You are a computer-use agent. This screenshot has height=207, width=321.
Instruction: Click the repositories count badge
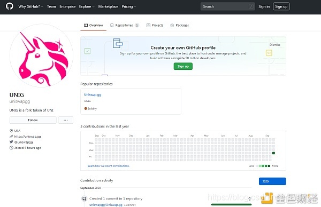pyautogui.click(x=137, y=25)
